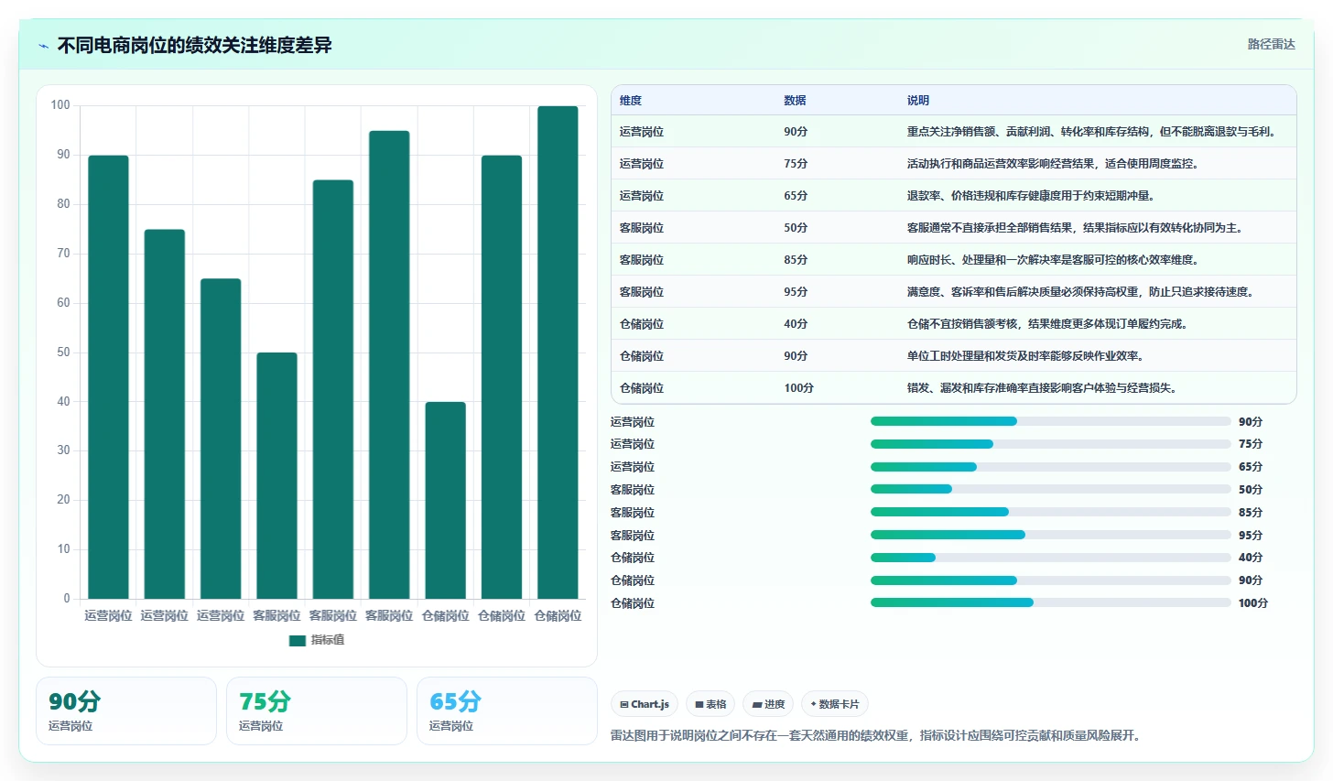1333x781 pixels.
Task: Open the 65分 运营岗位 stat card
Action: pyautogui.click(x=507, y=711)
